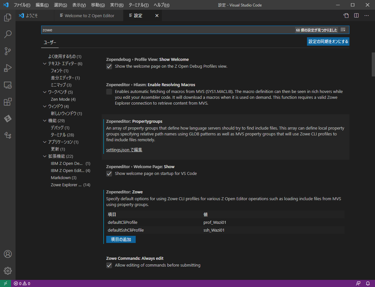The height and width of the screenshot is (287, 375).
Task: Click 項目の追加 button
Action: tap(121, 239)
